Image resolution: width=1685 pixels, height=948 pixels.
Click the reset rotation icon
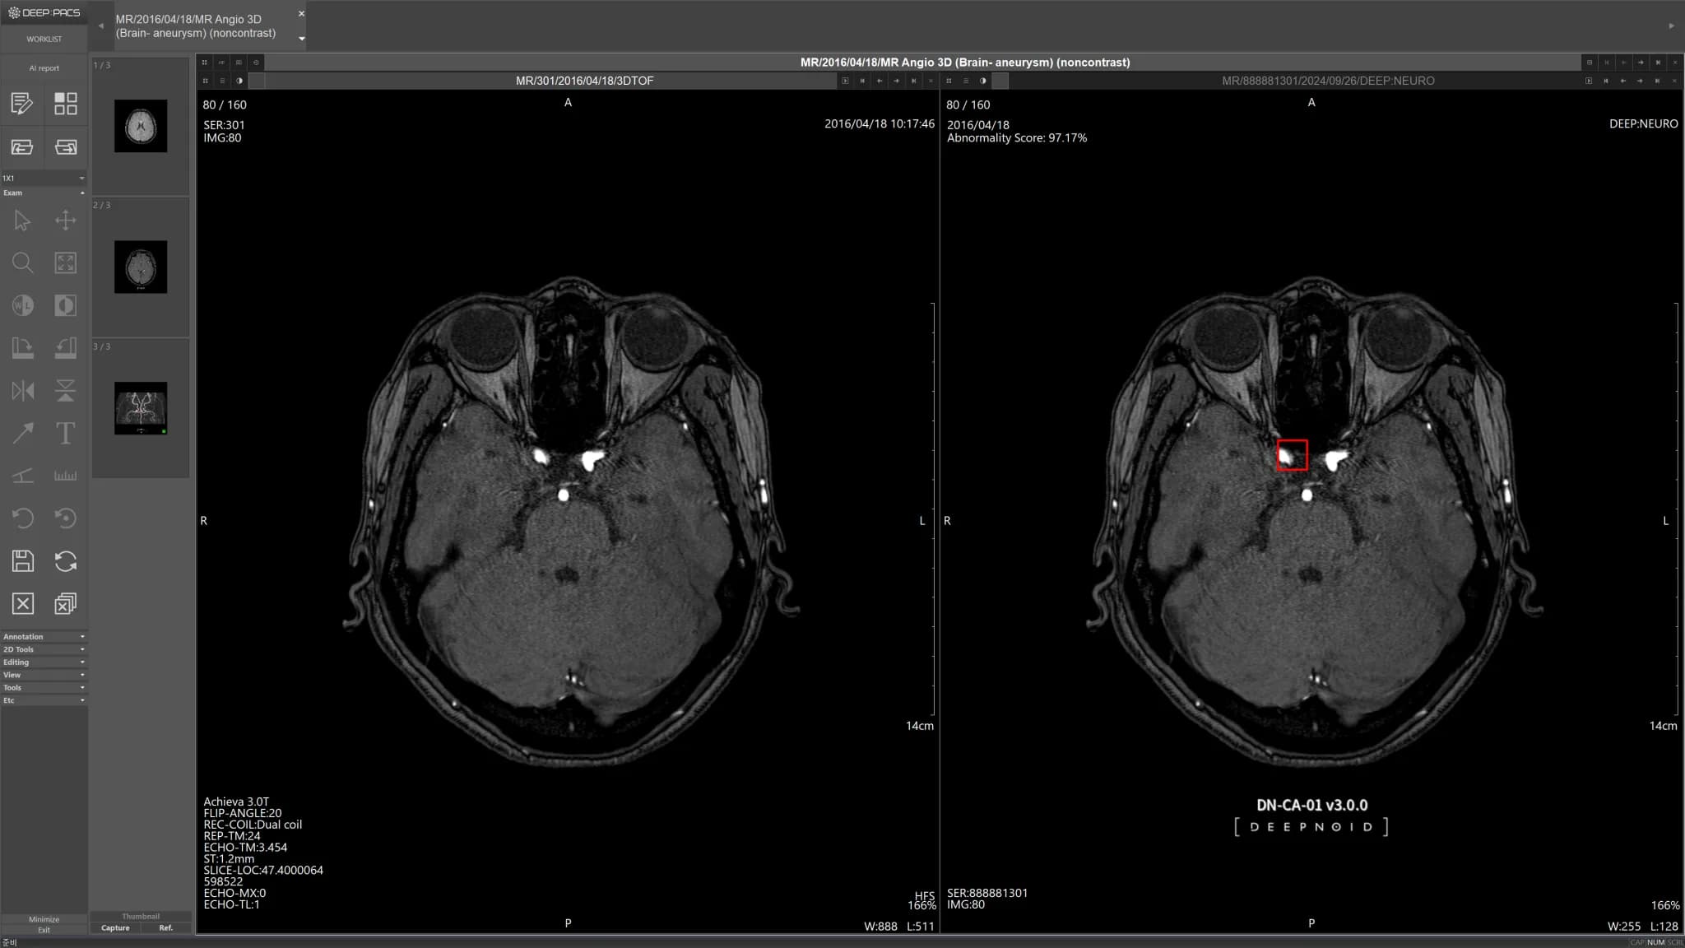pyautogui.click(x=66, y=518)
